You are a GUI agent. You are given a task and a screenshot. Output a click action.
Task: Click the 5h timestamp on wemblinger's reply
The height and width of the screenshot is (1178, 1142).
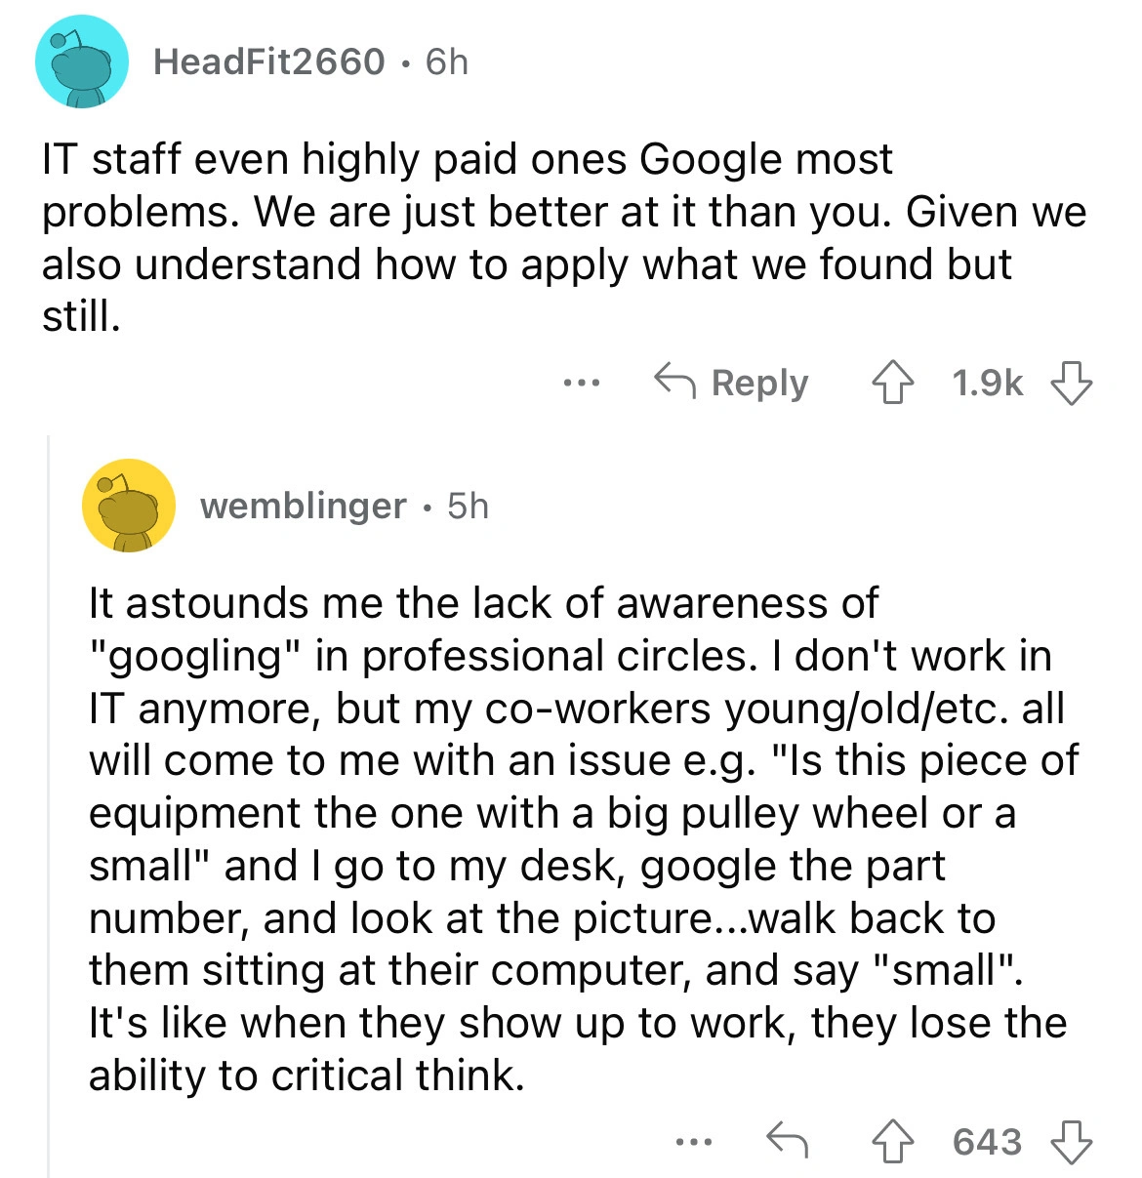(x=468, y=506)
